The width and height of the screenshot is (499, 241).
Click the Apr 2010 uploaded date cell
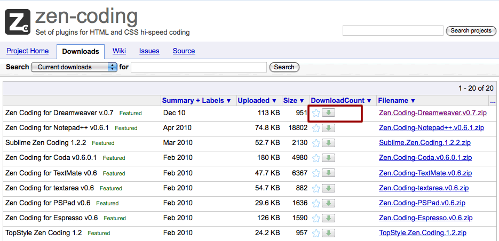[177, 128]
